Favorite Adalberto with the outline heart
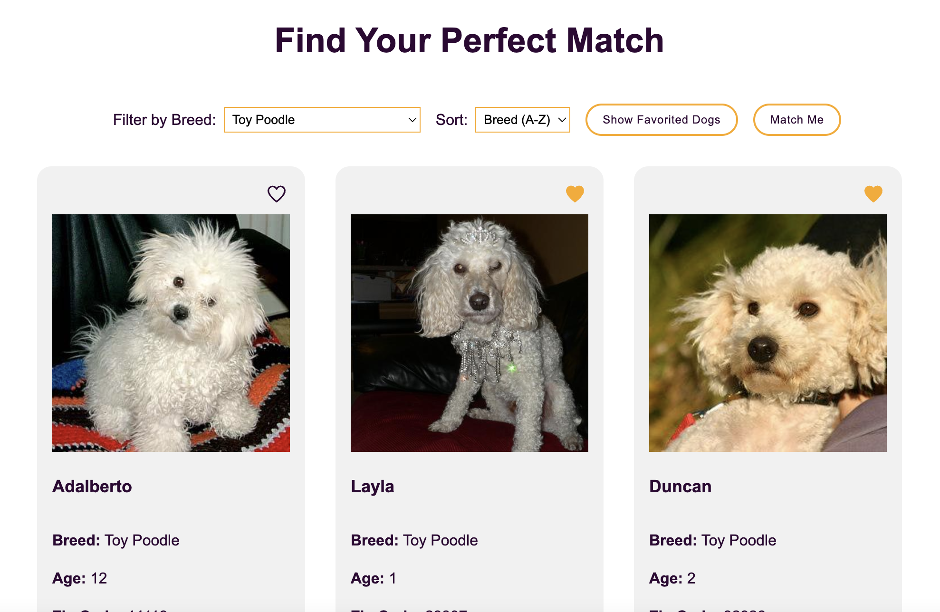This screenshot has width=940, height=612. point(277,194)
